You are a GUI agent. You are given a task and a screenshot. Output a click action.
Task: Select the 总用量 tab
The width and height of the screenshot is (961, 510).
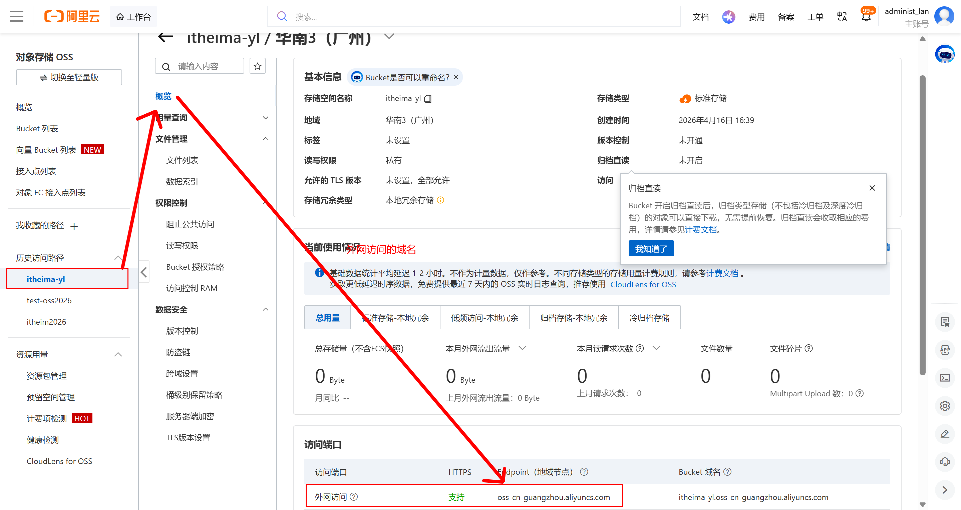point(328,318)
